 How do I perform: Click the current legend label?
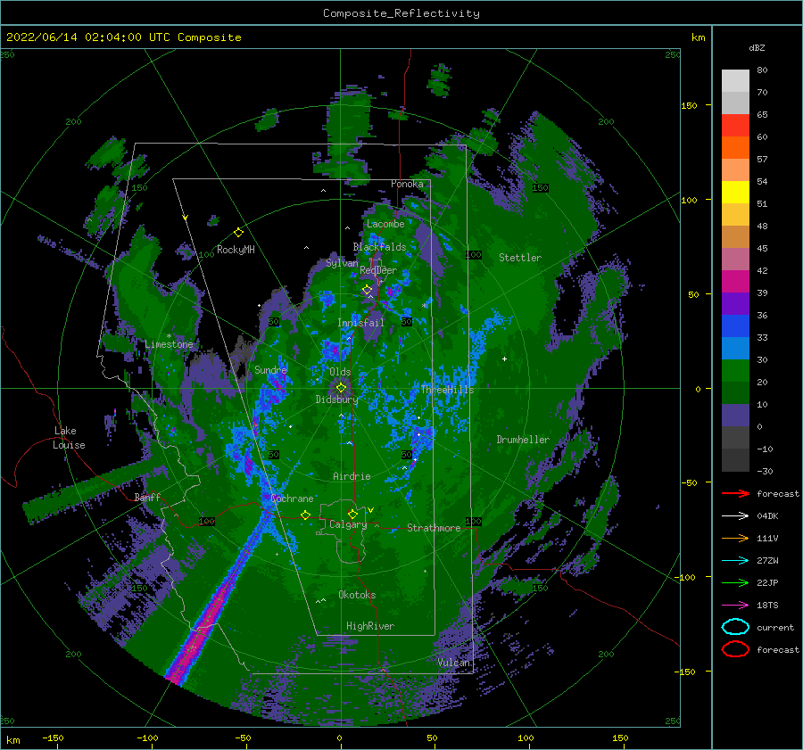775,627
